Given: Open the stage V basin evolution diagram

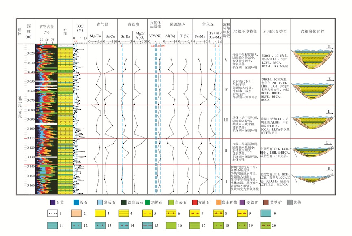Looking at the screenshot, I should point(312,58).
